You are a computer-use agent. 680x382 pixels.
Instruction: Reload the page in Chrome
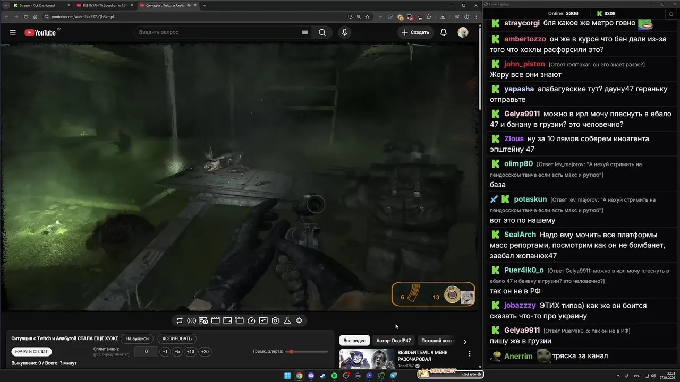click(25, 16)
